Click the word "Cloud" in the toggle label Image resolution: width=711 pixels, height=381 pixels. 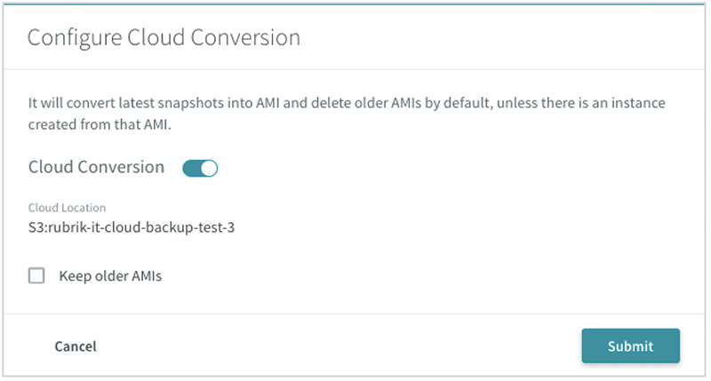[51, 167]
